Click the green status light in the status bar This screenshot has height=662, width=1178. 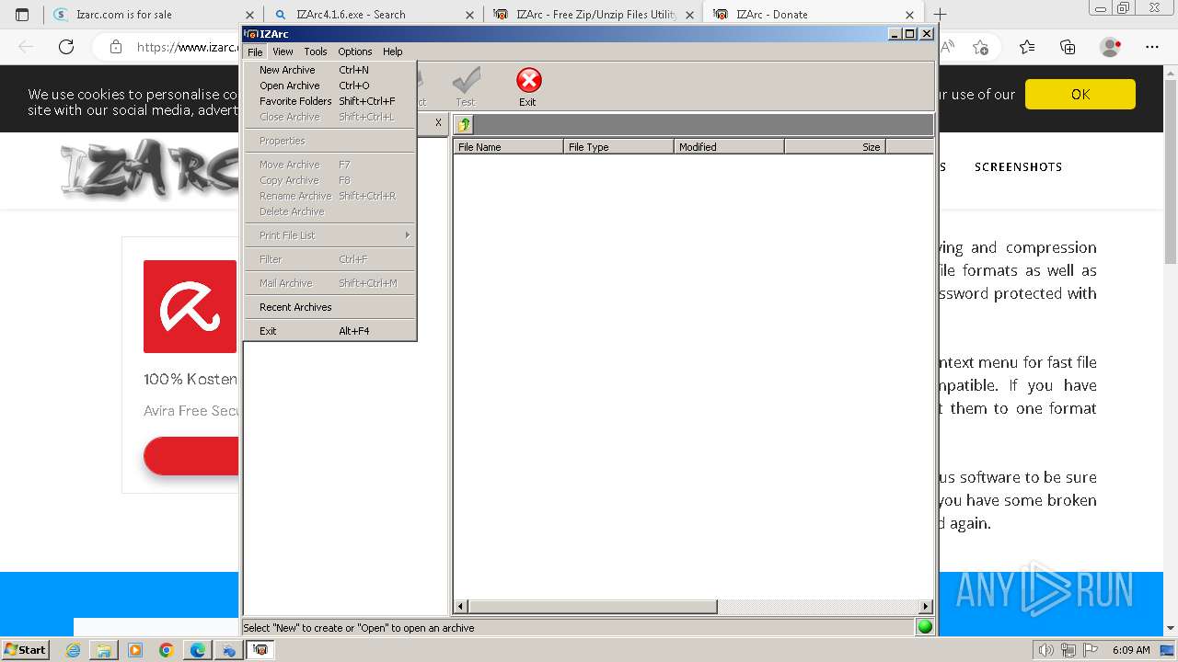(925, 627)
